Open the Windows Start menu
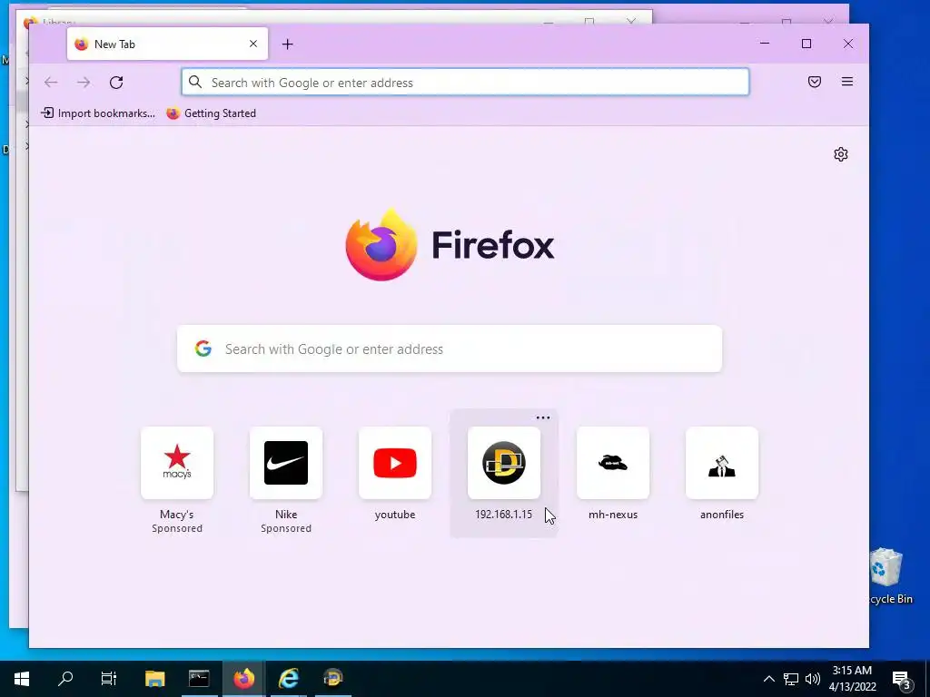This screenshot has height=697, width=930. (22, 679)
